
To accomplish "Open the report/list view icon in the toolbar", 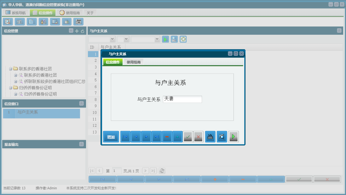I will tap(19, 22).
